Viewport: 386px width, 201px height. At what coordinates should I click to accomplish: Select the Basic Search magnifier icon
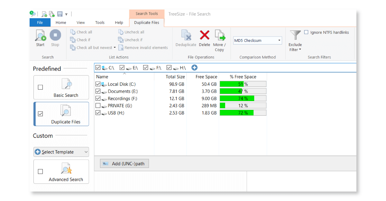coord(66,85)
